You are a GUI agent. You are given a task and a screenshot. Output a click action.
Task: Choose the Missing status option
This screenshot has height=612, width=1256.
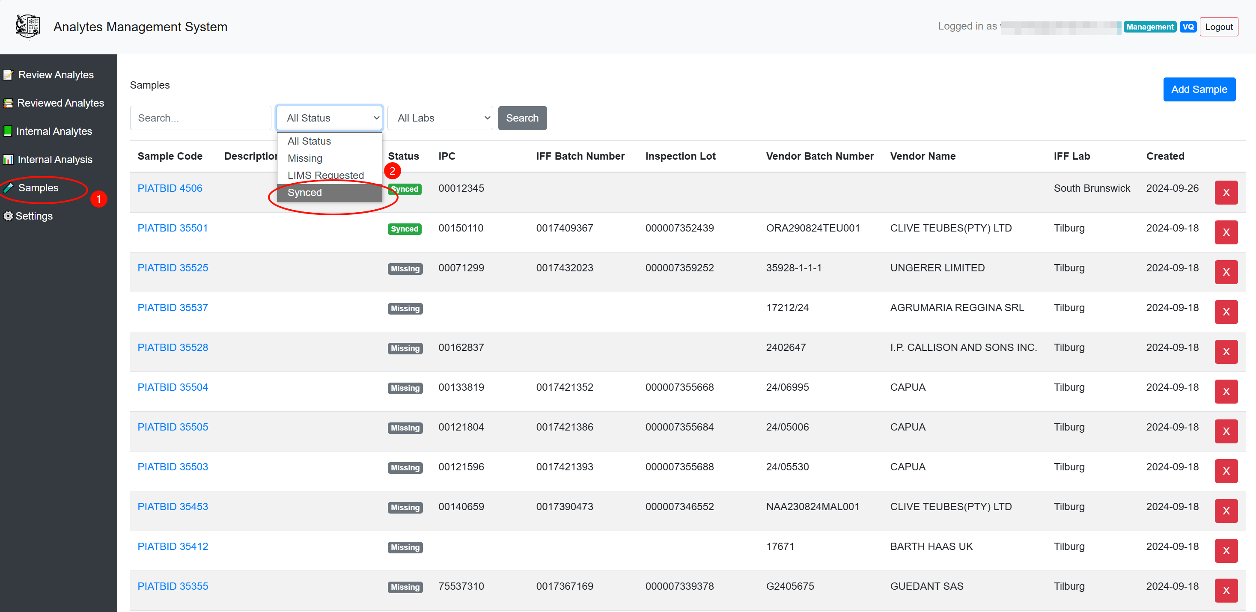(x=305, y=158)
